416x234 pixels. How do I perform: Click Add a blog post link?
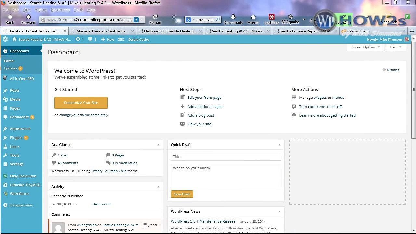coord(201,115)
